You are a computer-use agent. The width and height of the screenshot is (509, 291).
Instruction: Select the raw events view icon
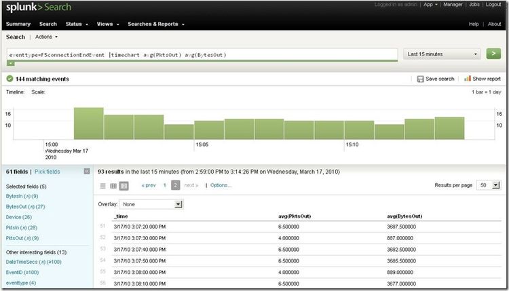pyautogui.click(x=103, y=185)
